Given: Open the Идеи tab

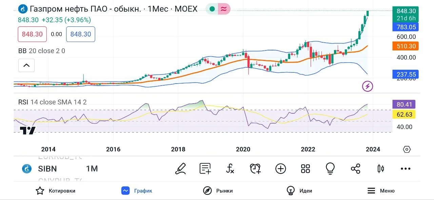Looking at the screenshot, I should 299,191.
